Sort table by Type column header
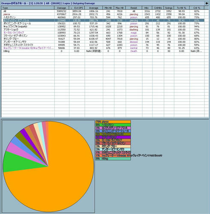The width and height of the screenshot is (210, 214). (x=28, y=8)
